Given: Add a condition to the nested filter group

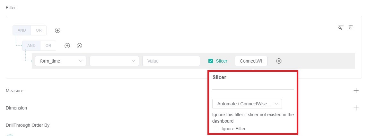Looking at the screenshot, I should [67, 46].
